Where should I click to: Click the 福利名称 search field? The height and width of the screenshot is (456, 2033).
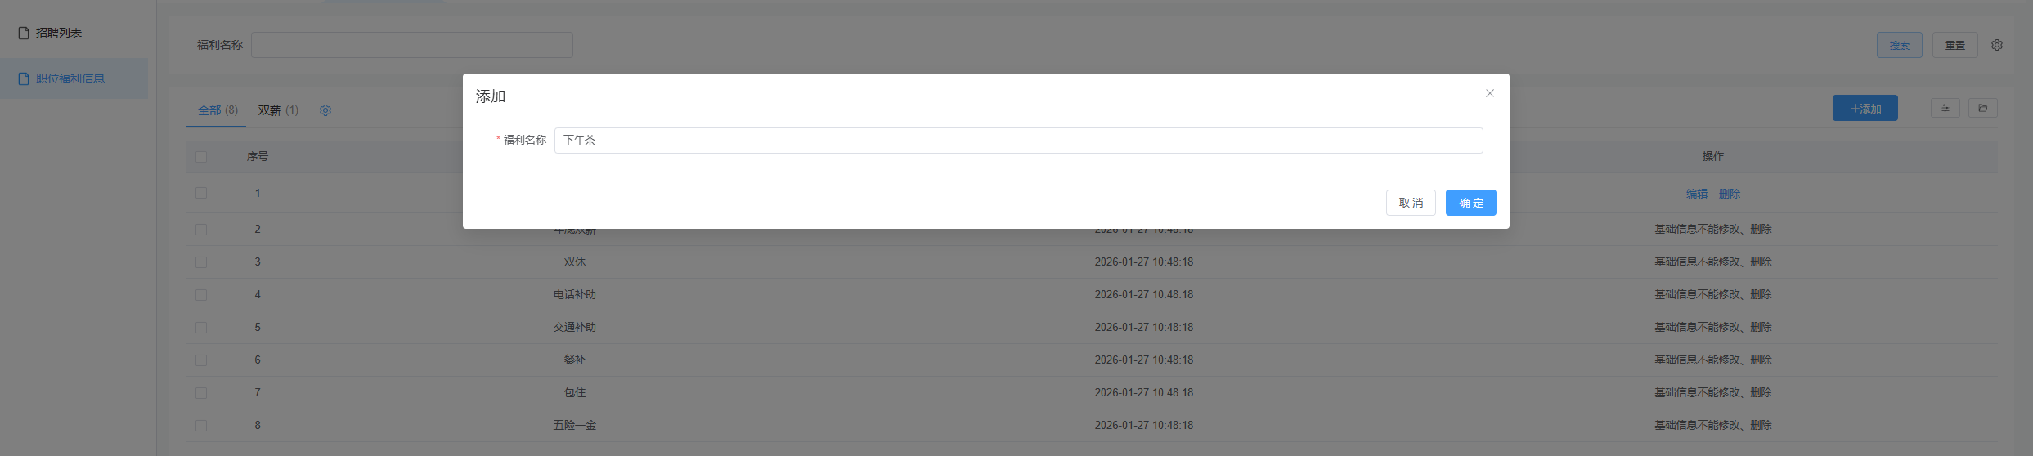[x=412, y=45]
